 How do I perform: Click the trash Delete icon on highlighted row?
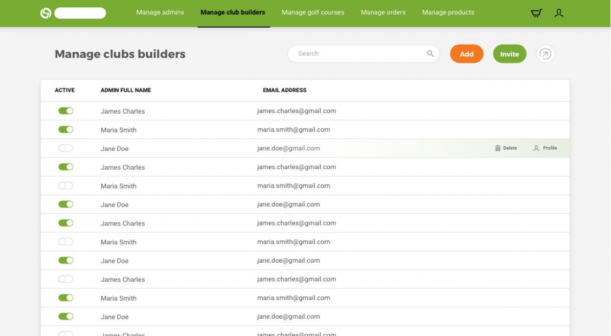pyautogui.click(x=498, y=148)
